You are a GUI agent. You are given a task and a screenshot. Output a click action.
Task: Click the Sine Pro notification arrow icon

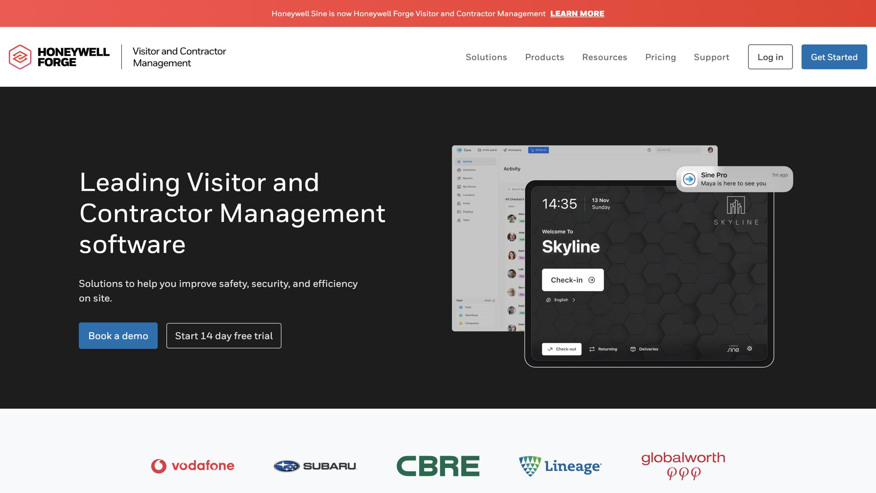[689, 179]
